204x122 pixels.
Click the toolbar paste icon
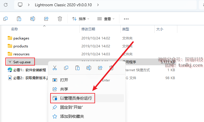point(19,19)
